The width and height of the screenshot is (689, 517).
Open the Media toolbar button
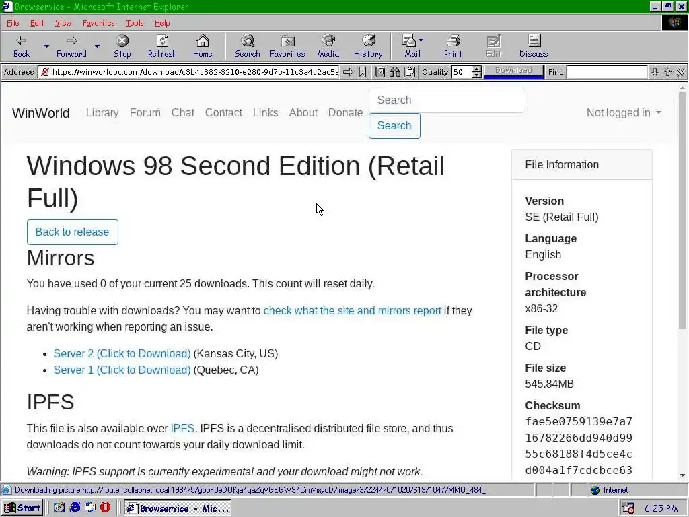click(328, 46)
